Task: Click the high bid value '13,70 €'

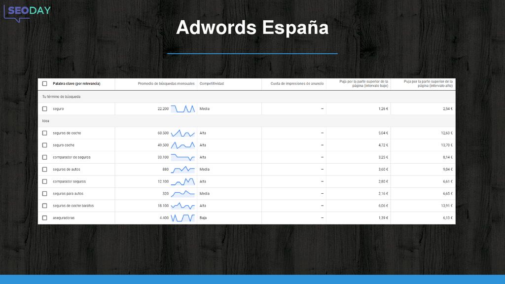Action: click(x=447, y=145)
